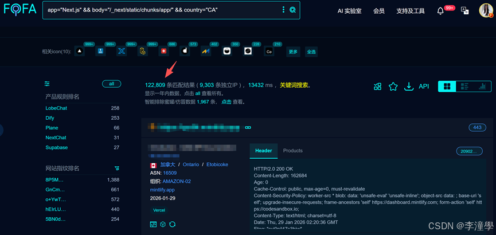Click the source code icon under Vercel tag

[x=153, y=224]
